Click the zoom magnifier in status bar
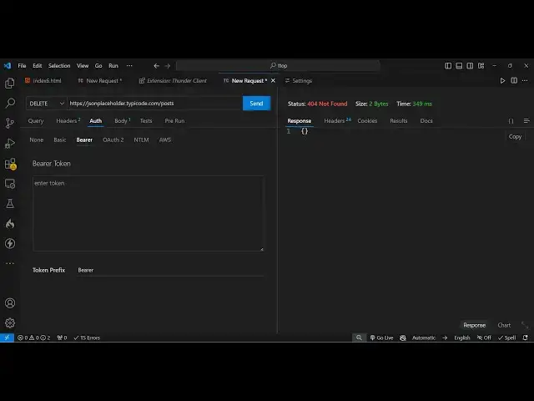Image resolution: width=534 pixels, height=401 pixels. pos(359,338)
